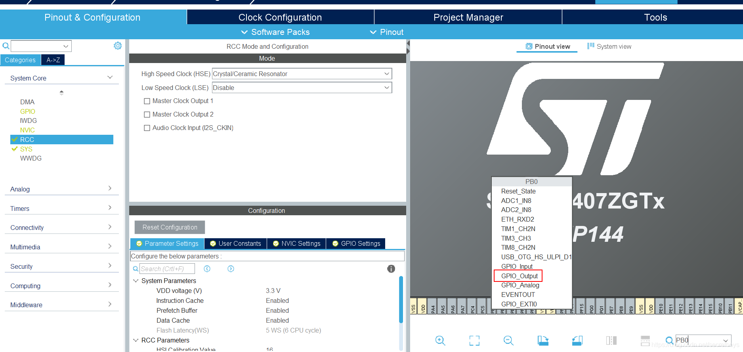This screenshot has height=352, width=743.
Task: Select GPIO_EXTI0 in the PB0 menu
Action: point(519,304)
